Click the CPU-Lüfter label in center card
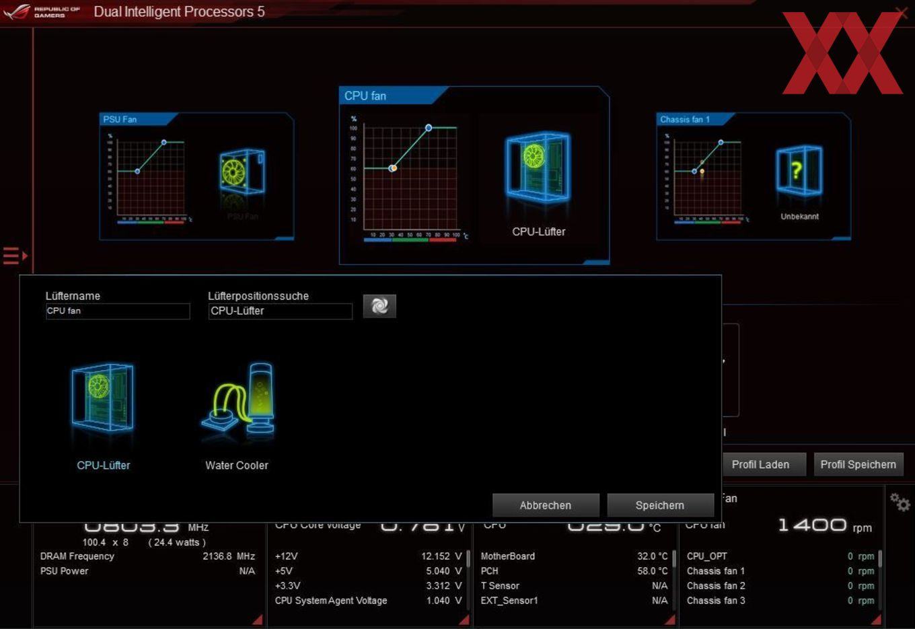 click(539, 231)
